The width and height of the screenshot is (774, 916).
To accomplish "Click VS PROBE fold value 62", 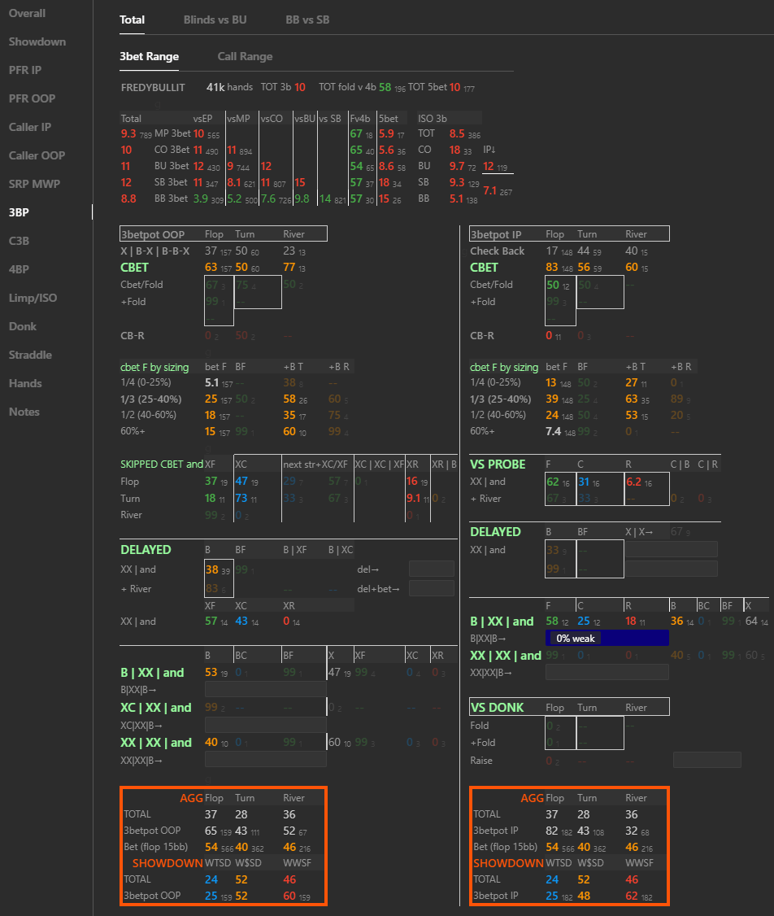I will pos(553,482).
